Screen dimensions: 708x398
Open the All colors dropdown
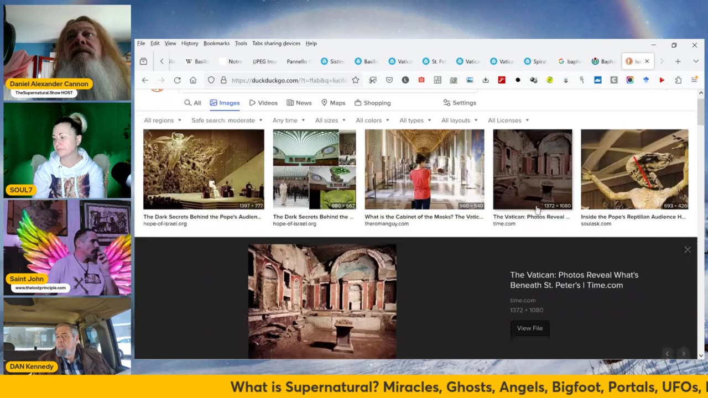click(x=372, y=120)
